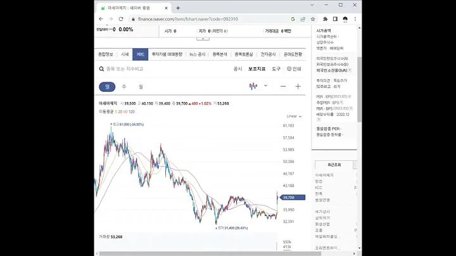The image size is (456, 256).
Task: Open the tab search chevron in title bar
Action: pyautogui.click(x=312, y=5)
